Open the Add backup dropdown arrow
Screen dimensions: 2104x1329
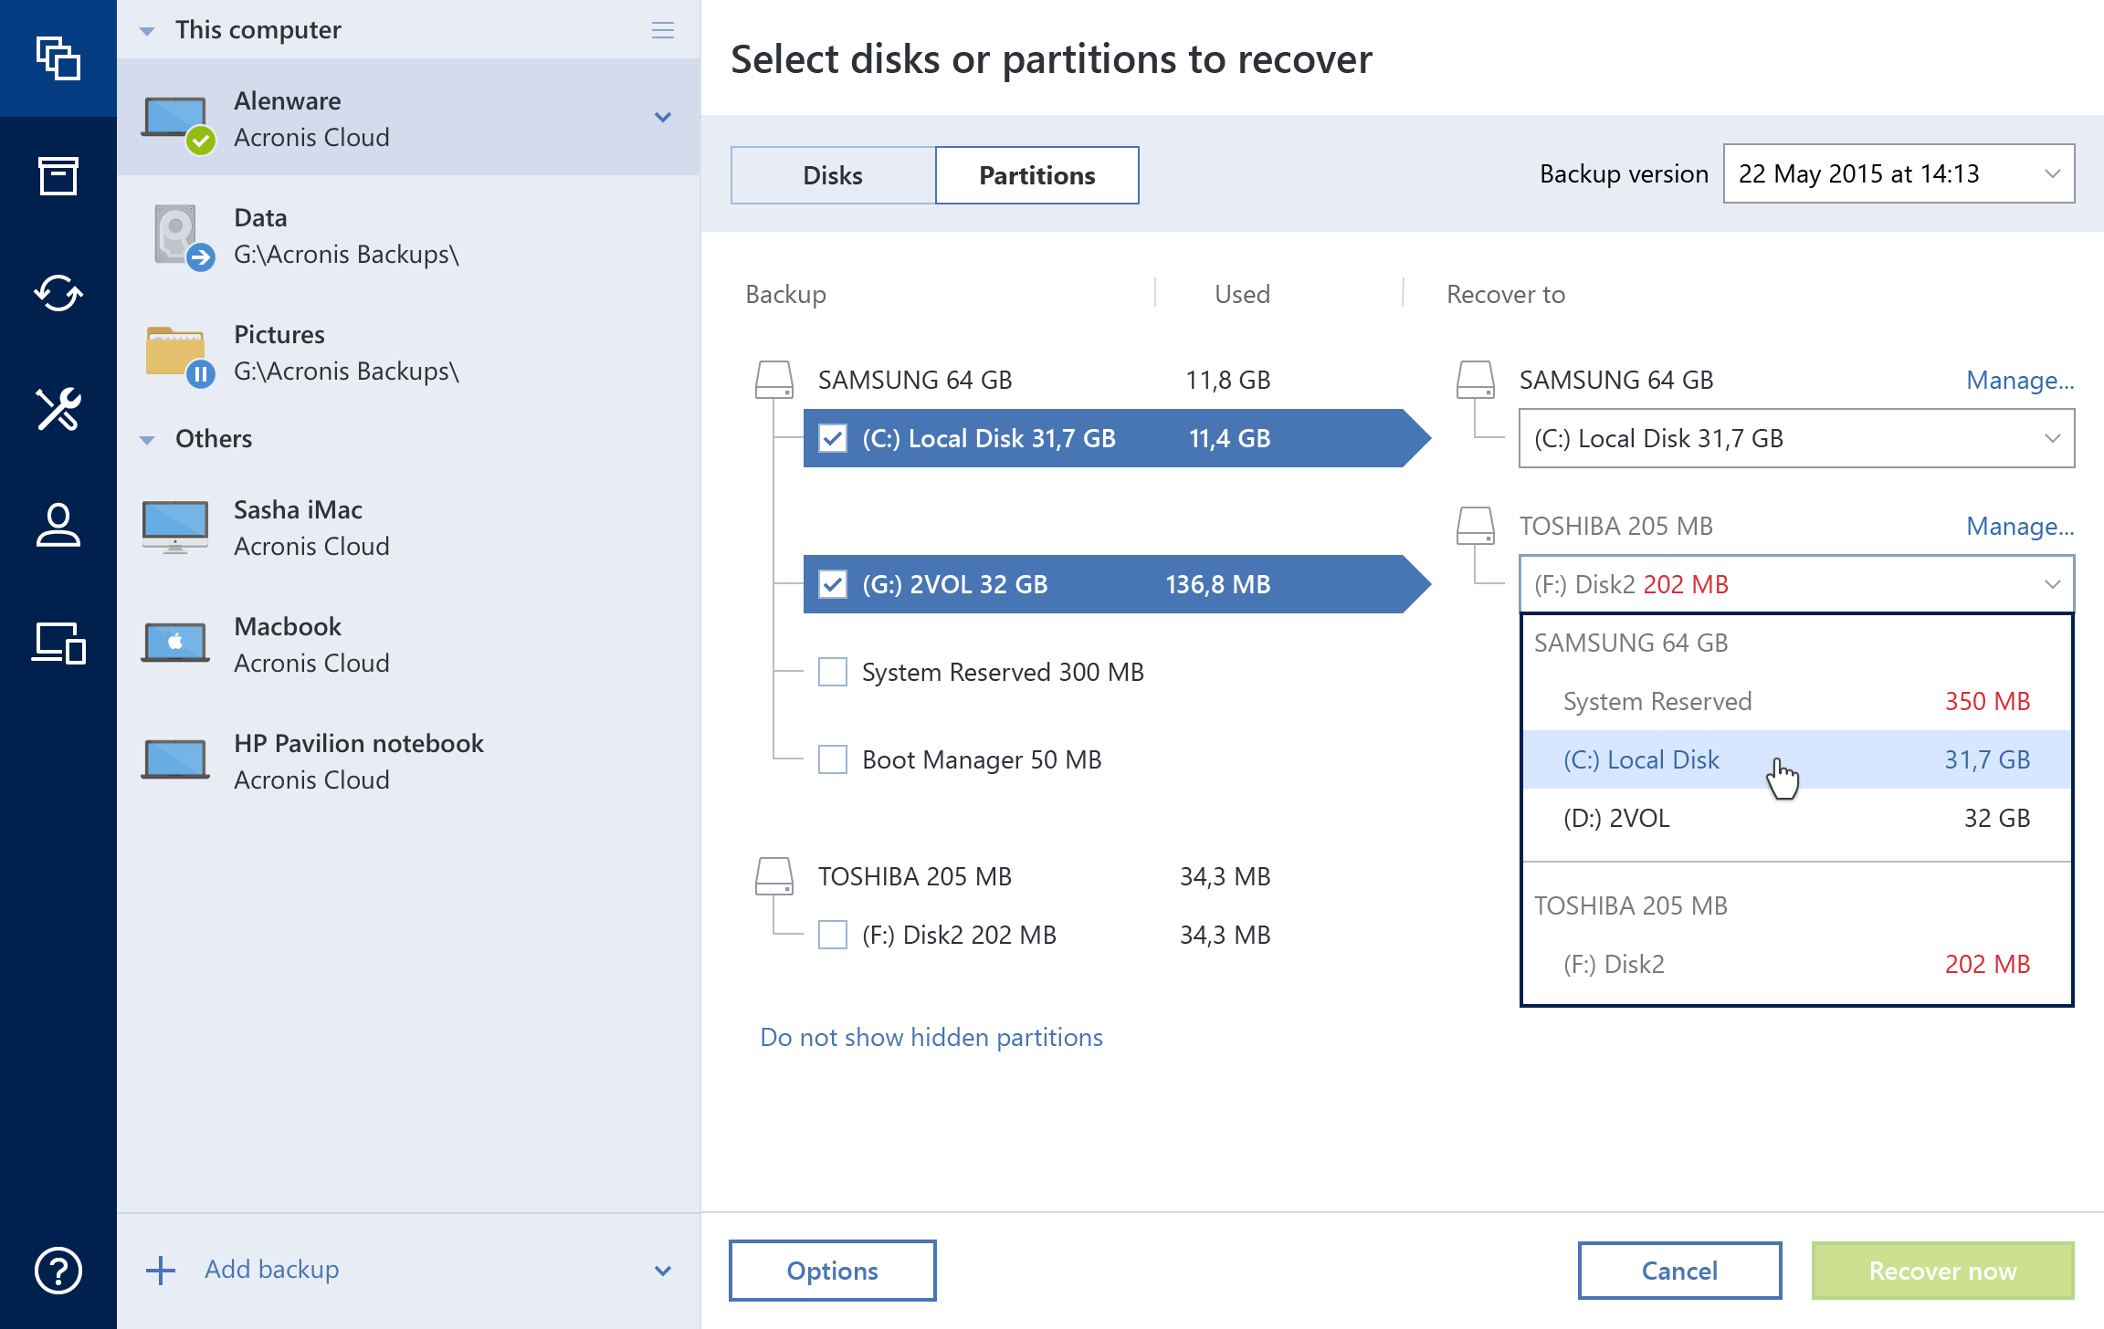pos(663,1271)
